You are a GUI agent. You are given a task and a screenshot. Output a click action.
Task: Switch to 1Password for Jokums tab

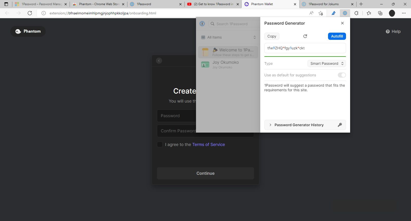pyautogui.click(x=328, y=4)
